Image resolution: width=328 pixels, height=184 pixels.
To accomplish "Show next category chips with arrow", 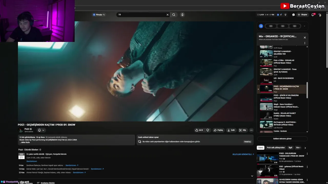I will (x=305, y=148).
